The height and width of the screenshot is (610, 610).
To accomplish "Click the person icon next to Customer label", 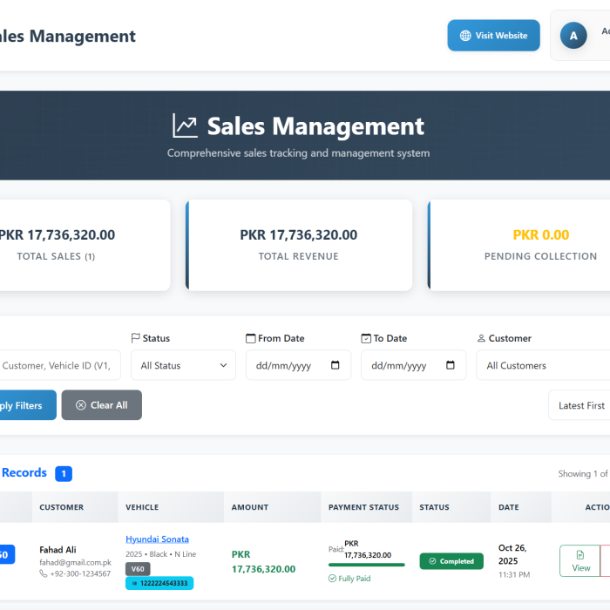I will [481, 338].
